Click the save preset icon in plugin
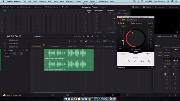The image size is (180, 101). tap(152, 67)
